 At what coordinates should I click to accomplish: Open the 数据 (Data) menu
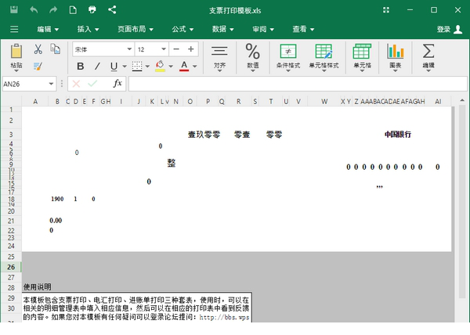click(222, 29)
